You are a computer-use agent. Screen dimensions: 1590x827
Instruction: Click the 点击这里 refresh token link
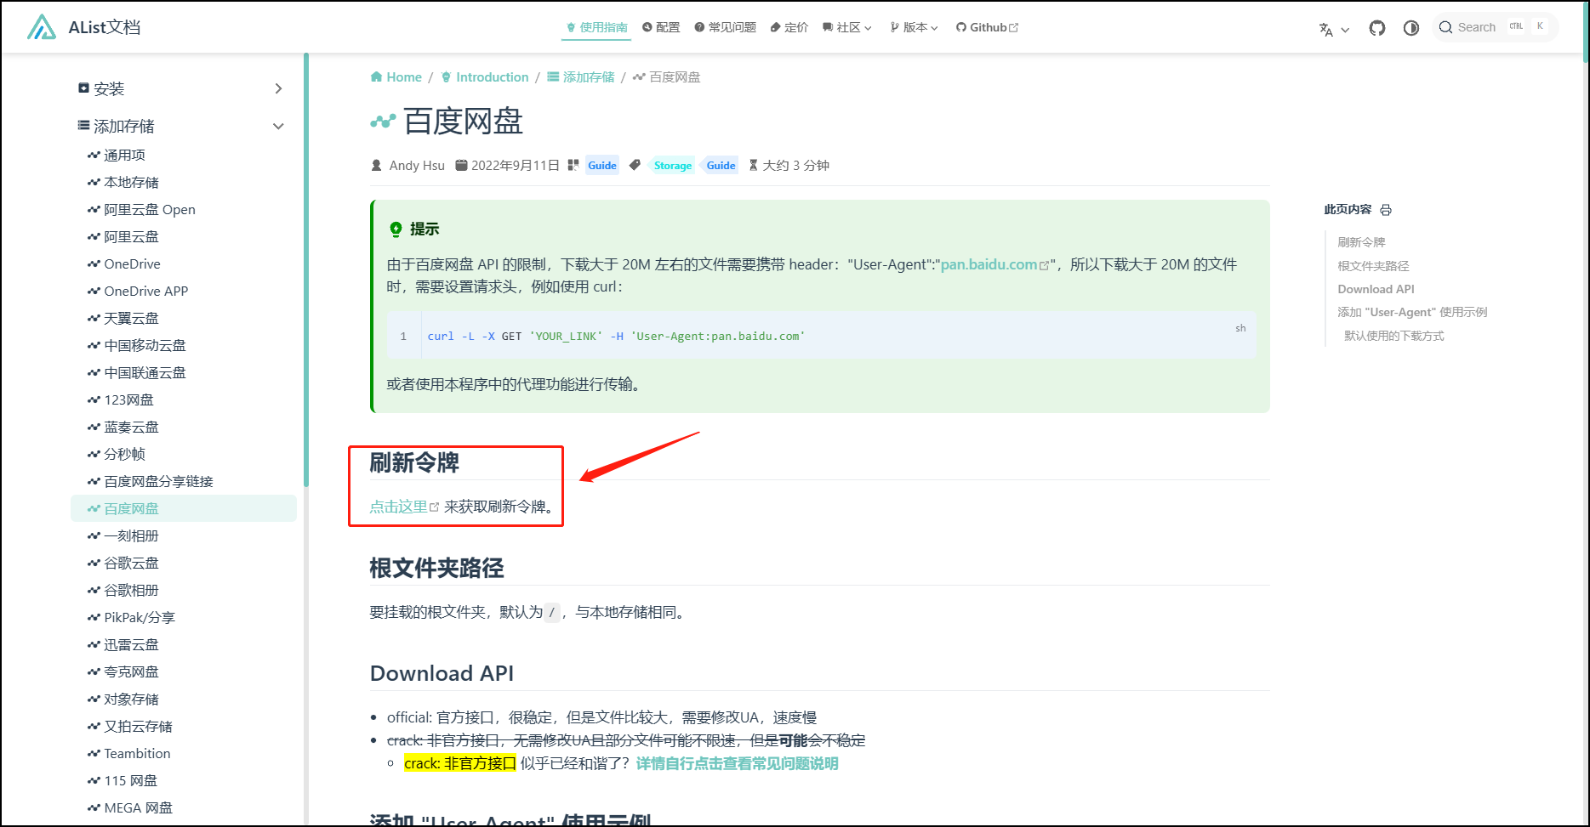coord(399,507)
